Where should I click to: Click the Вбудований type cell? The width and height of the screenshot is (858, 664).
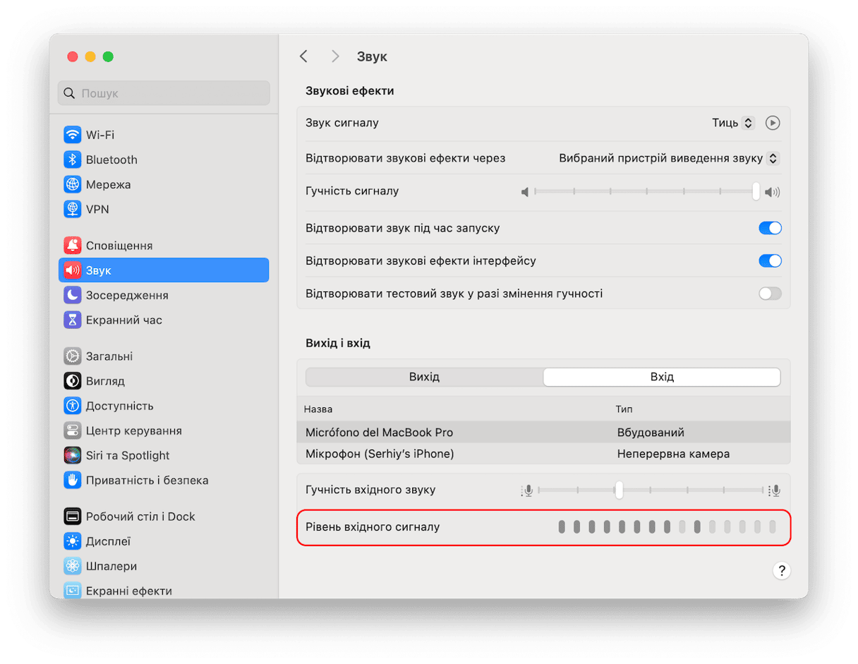pyautogui.click(x=651, y=433)
